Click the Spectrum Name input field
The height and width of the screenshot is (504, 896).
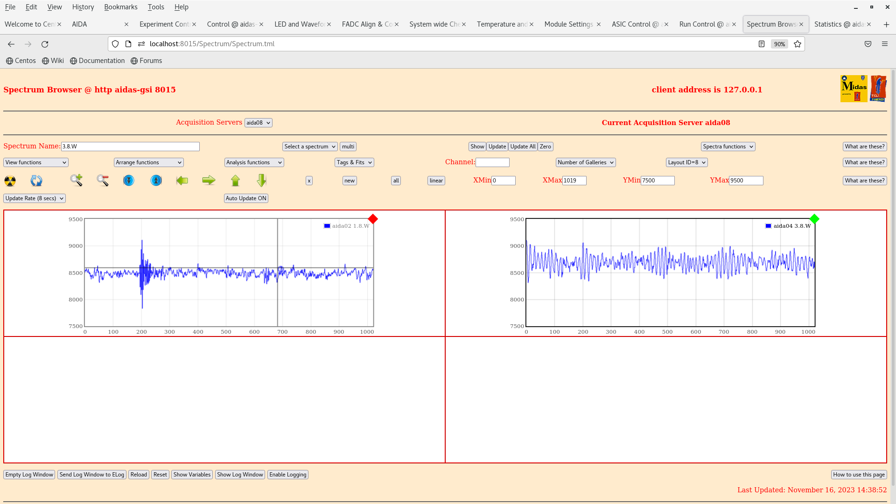pyautogui.click(x=130, y=147)
